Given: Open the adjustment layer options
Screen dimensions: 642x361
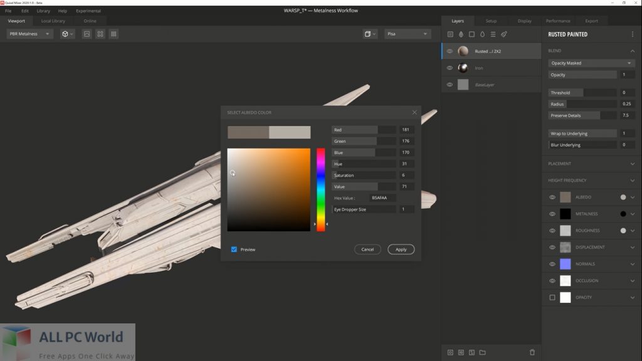Looking at the screenshot, I should 493,34.
